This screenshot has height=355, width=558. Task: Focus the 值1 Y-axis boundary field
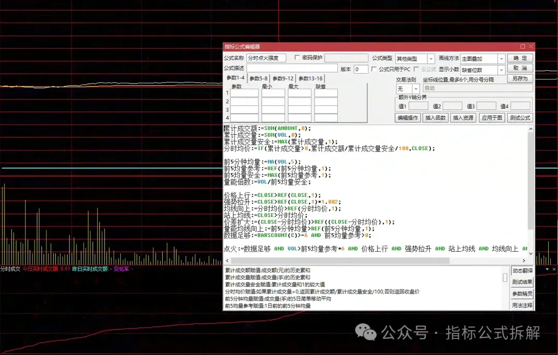418,106
